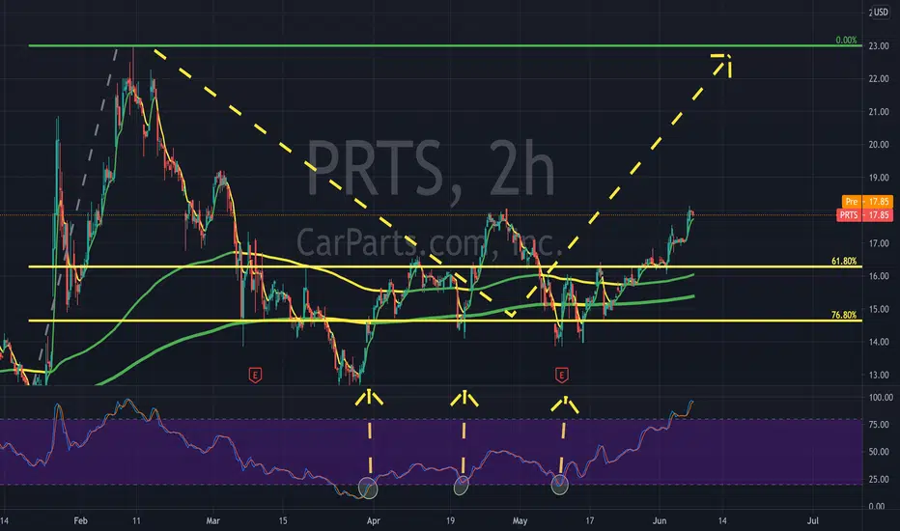Click the 20.00 price axis value
This screenshot has width=900, height=531.
point(879,145)
